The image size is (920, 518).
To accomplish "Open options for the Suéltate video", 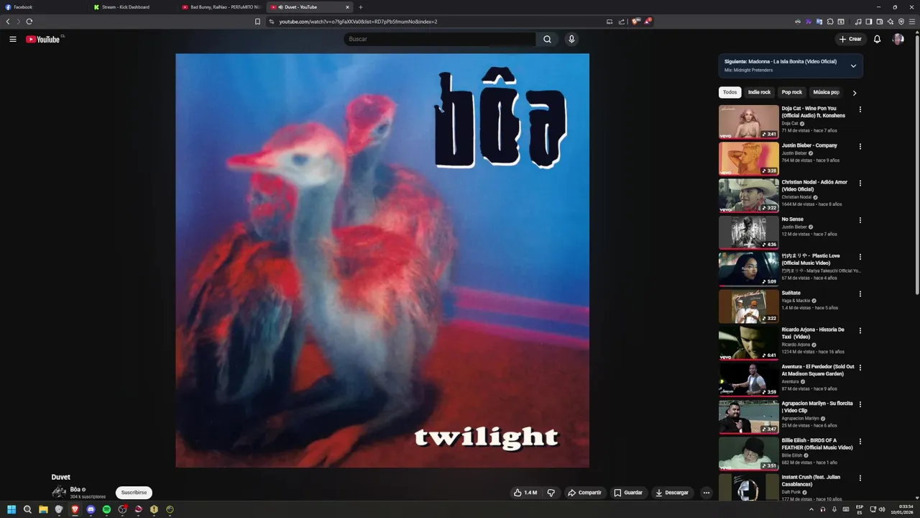I will pyautogui.click(x=860, y=294).
